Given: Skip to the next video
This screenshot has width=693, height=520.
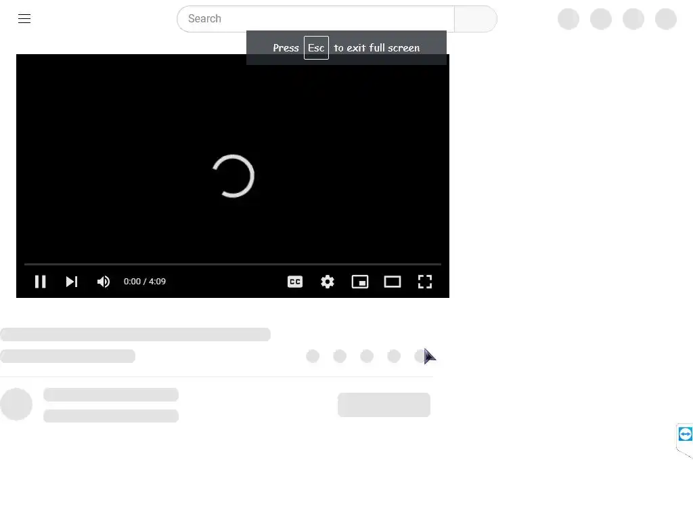Looking at the screenshot, I should (72, 282).
